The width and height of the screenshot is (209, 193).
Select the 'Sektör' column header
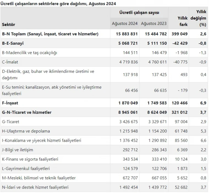pos(9,25)
